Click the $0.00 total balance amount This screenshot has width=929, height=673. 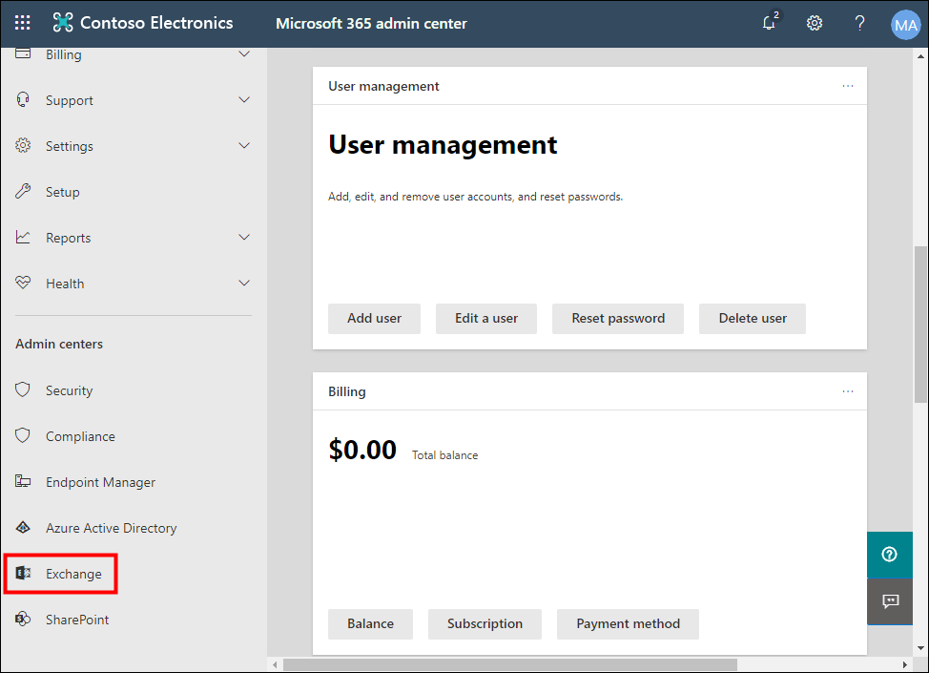[x=362, y=450]
